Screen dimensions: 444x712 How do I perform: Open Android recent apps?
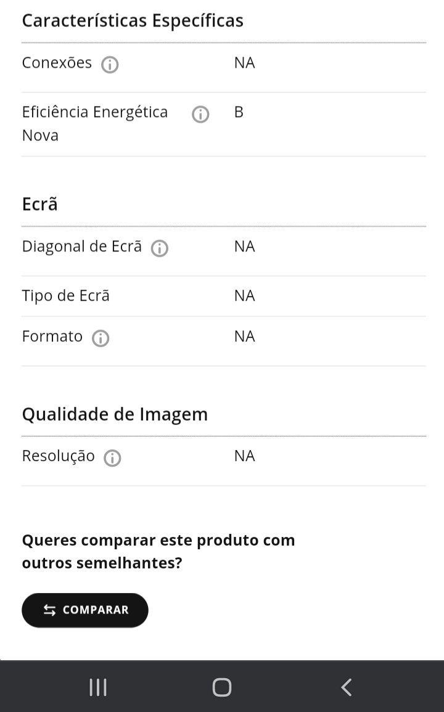(x=97, y=687)
